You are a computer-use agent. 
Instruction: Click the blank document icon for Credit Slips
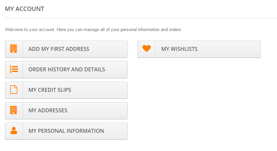(14, 90)
